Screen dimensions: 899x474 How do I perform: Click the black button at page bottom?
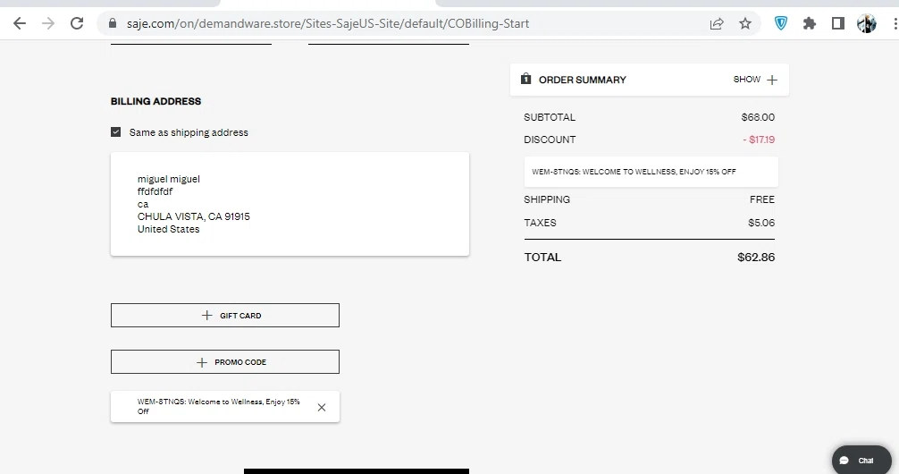click(x=357, y=471)
